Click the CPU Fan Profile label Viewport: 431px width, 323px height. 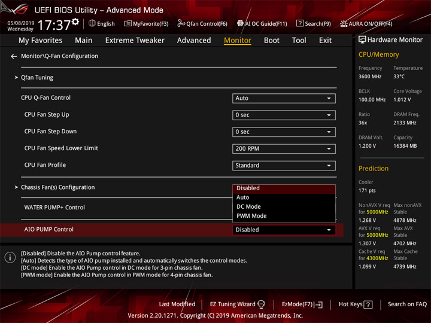click(x=45, y=165)
